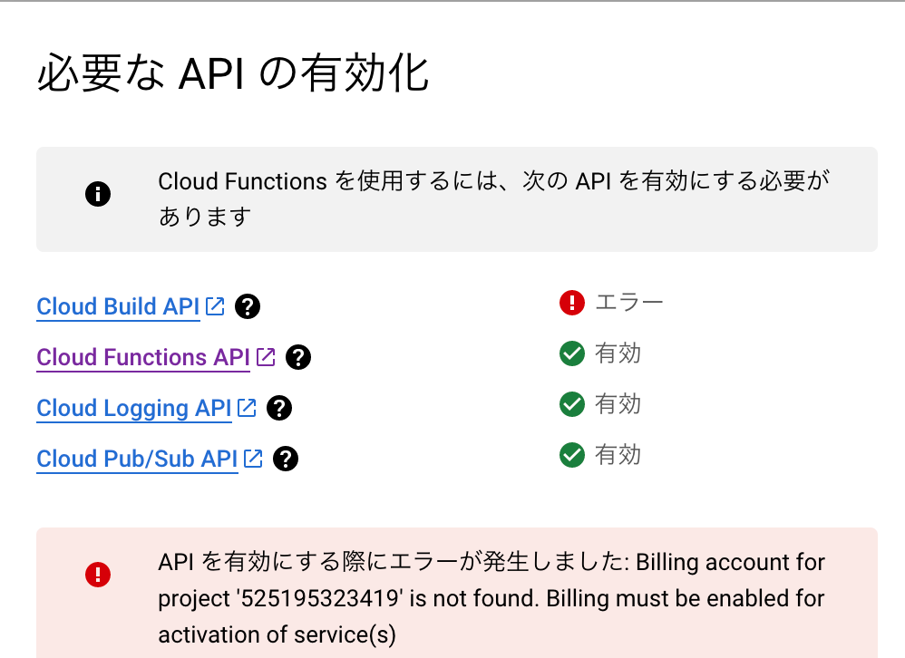Image resolution: width=905 pixels, height=658 pixels.
Task: Click the billing account error message text
Action: [x=491, y=598]
